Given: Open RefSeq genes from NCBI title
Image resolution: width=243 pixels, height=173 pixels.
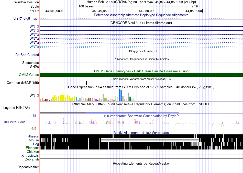Looking at the screenshot, I should coord(141,51).
